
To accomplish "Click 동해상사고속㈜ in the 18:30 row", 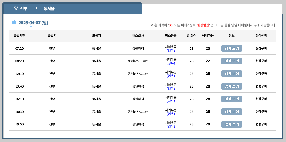I will (x=138, y=112).
